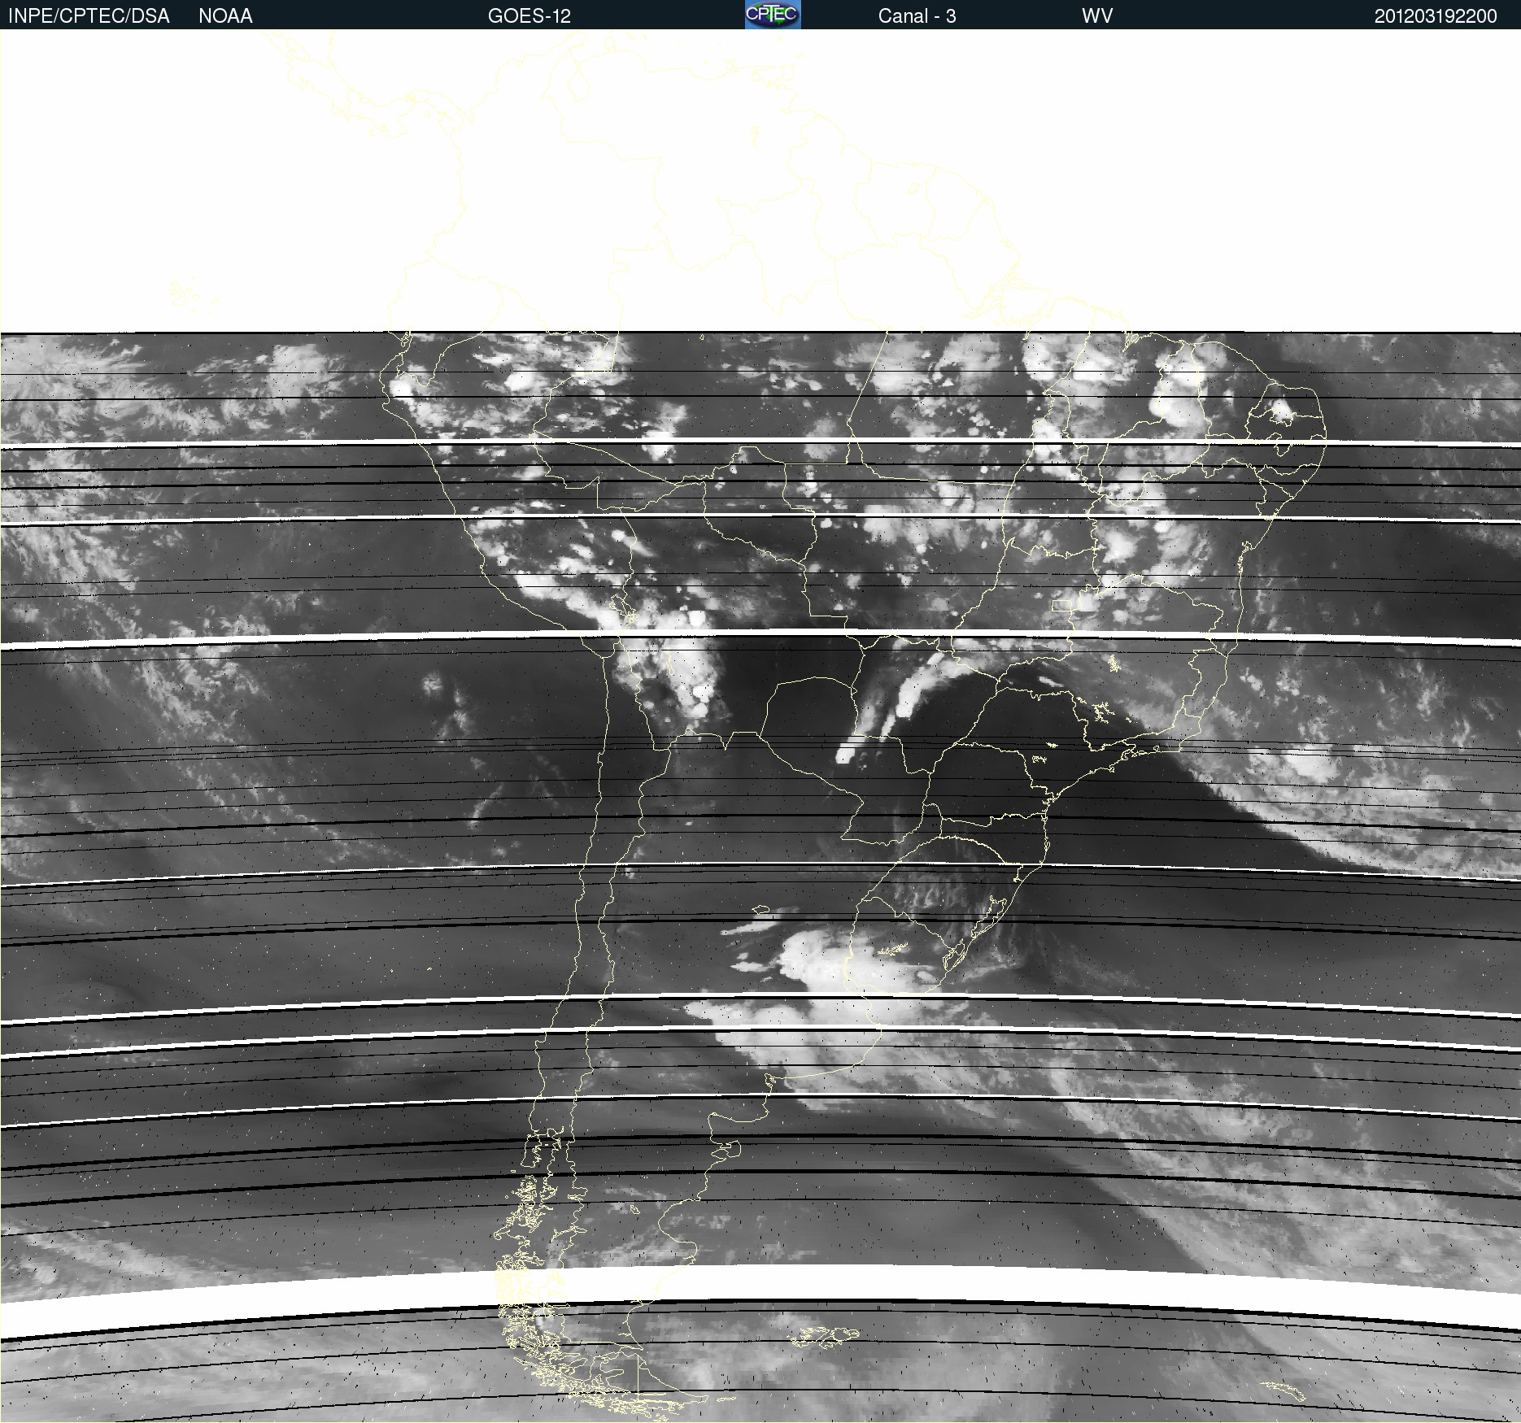The image size is (1521, 1423).
Task: Click the blank white area over northern South America
Action: click(x=732, y=179)
